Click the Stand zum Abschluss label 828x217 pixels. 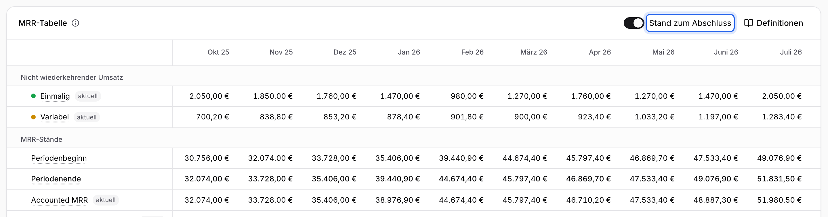(690, 23)
